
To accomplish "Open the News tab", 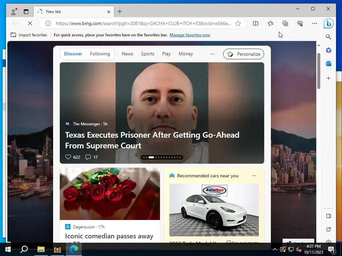I will (x=127, y=54).
